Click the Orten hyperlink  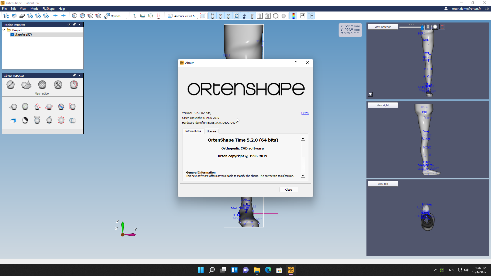[305, 113]
